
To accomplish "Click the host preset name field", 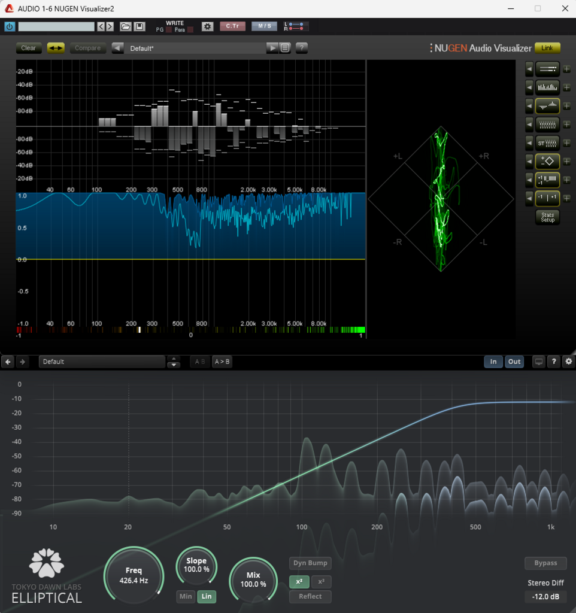I will pyautogui.click(x=56, y=26).
